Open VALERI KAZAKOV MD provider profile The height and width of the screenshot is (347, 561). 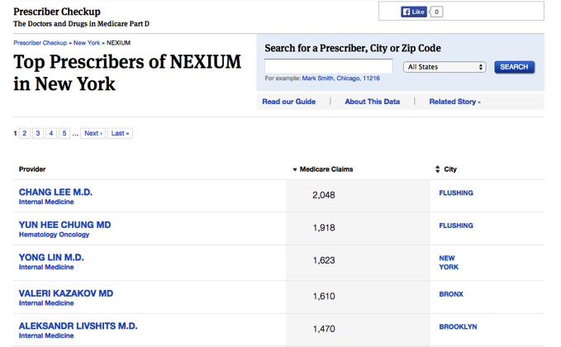coord(66,293)
